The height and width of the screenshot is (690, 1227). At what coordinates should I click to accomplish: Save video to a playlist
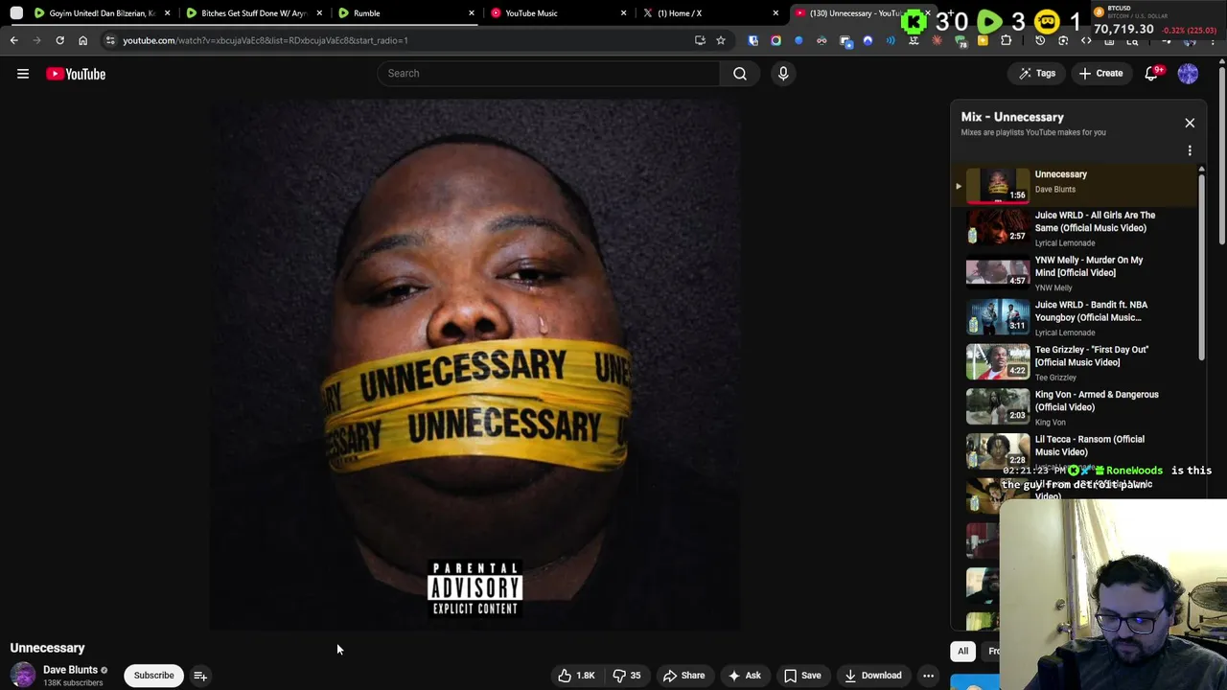[802, 676]
